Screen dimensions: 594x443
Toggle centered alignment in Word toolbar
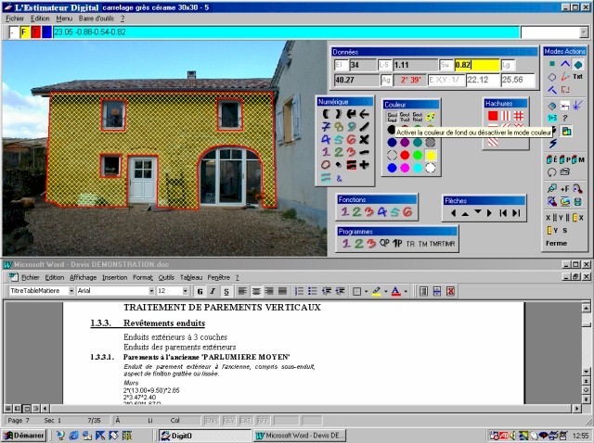pos(256,291)
